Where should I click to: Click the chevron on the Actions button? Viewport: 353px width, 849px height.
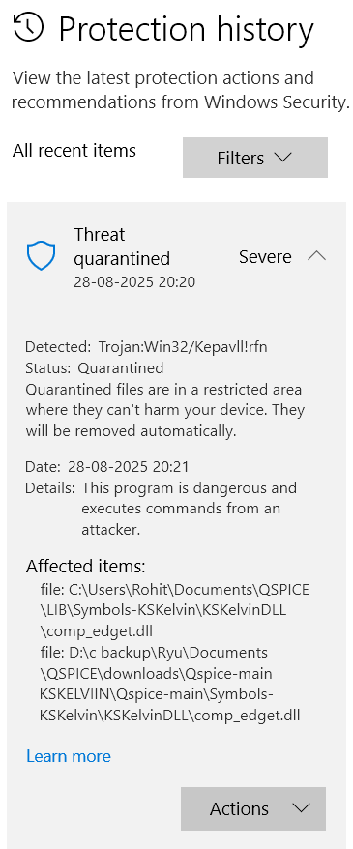click(x=301, y=808)
